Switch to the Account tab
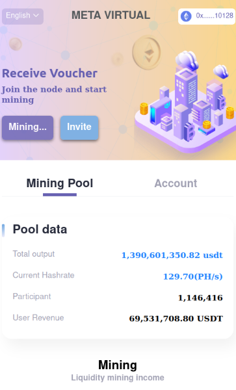 pyautogui.click(x=176, y=183)
